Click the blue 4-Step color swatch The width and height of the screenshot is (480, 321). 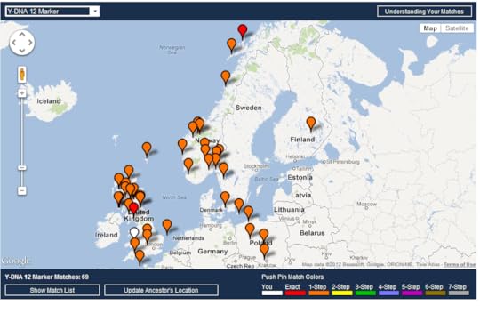click(x=388, y=293)
